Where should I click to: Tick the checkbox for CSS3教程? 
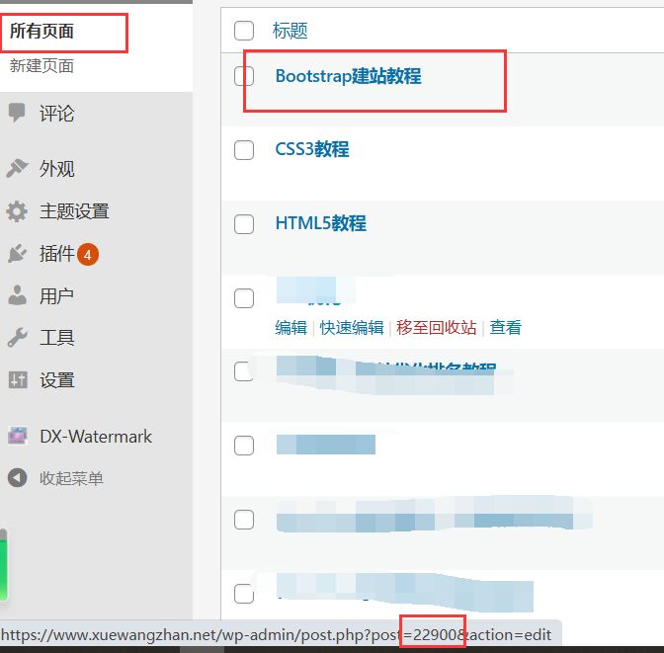(x=244, y=150)
